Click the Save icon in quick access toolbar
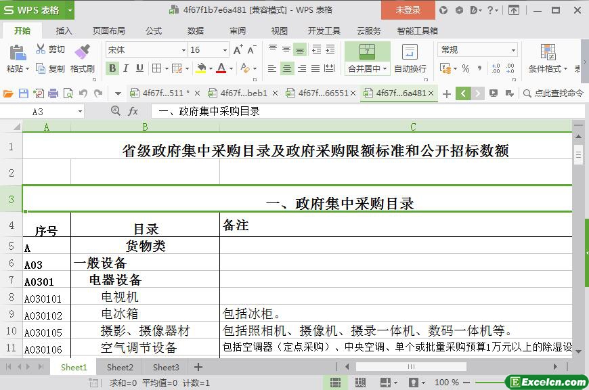This screenshot has width=589, height=390. pyautogui.click(x=24, y=93)
